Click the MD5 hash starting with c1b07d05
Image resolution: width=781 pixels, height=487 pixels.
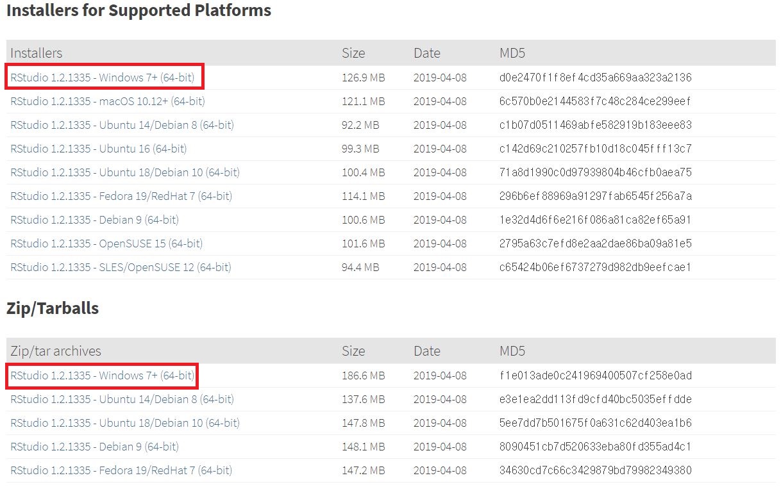click(596, 125)
